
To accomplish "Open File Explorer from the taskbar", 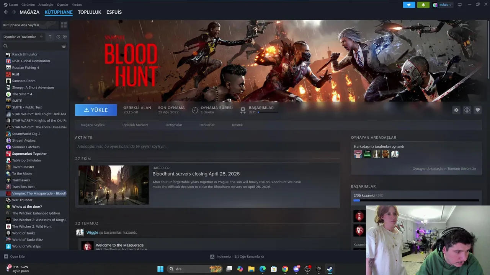I will click(x=251, y=269).
